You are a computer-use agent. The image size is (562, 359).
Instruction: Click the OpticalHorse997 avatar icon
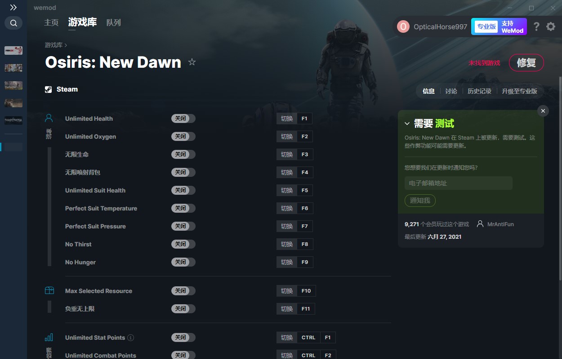403,26
